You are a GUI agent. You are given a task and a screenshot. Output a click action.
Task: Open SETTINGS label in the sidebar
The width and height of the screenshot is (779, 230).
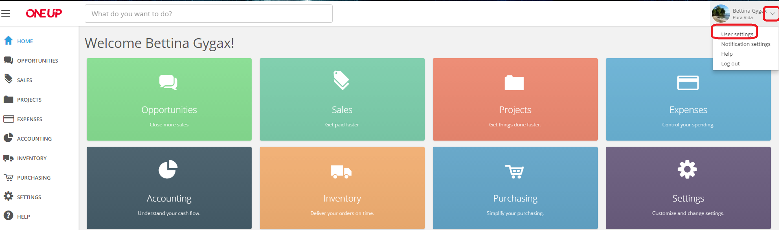click(29, 197)
